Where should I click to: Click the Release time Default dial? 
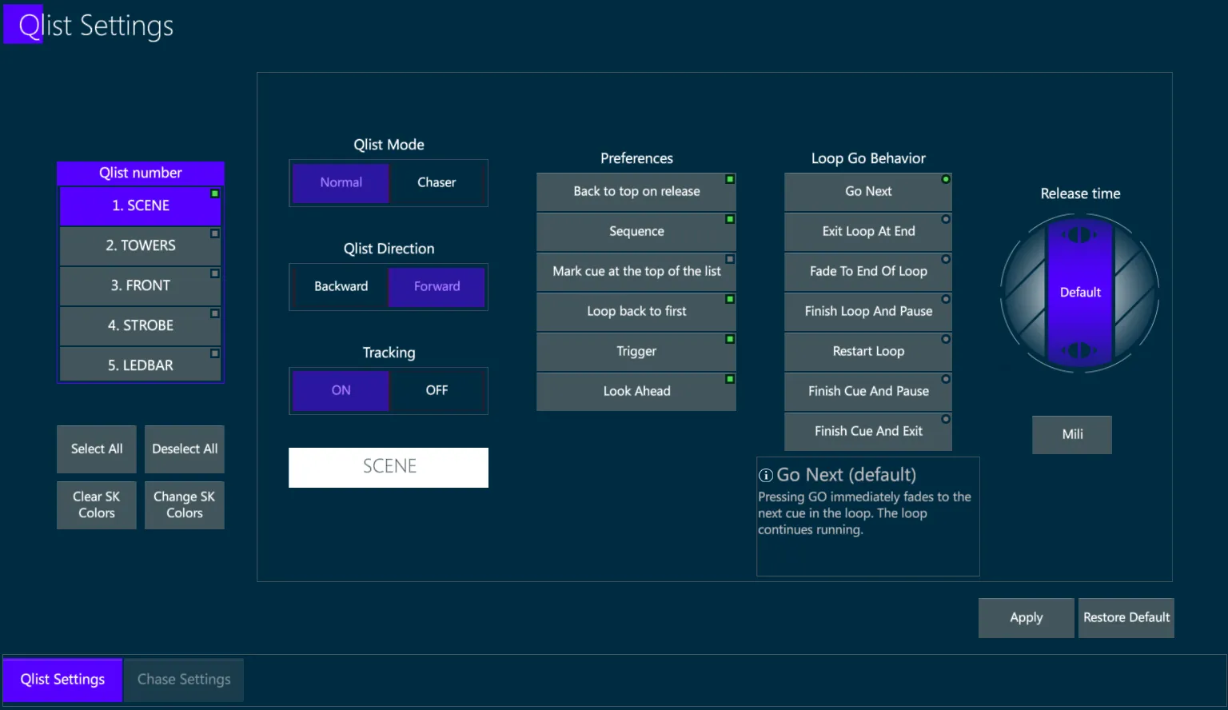coord(1080,293)
